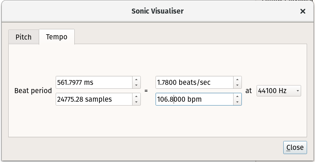Raise the bpm value with up arrow
The height and width of the screenshot is (162, 315).
click(x=237, y=96)
